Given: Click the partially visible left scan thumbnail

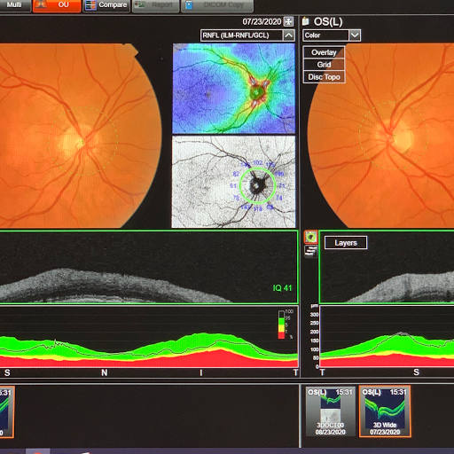Looking at the screenshot, I should (6, 411).
